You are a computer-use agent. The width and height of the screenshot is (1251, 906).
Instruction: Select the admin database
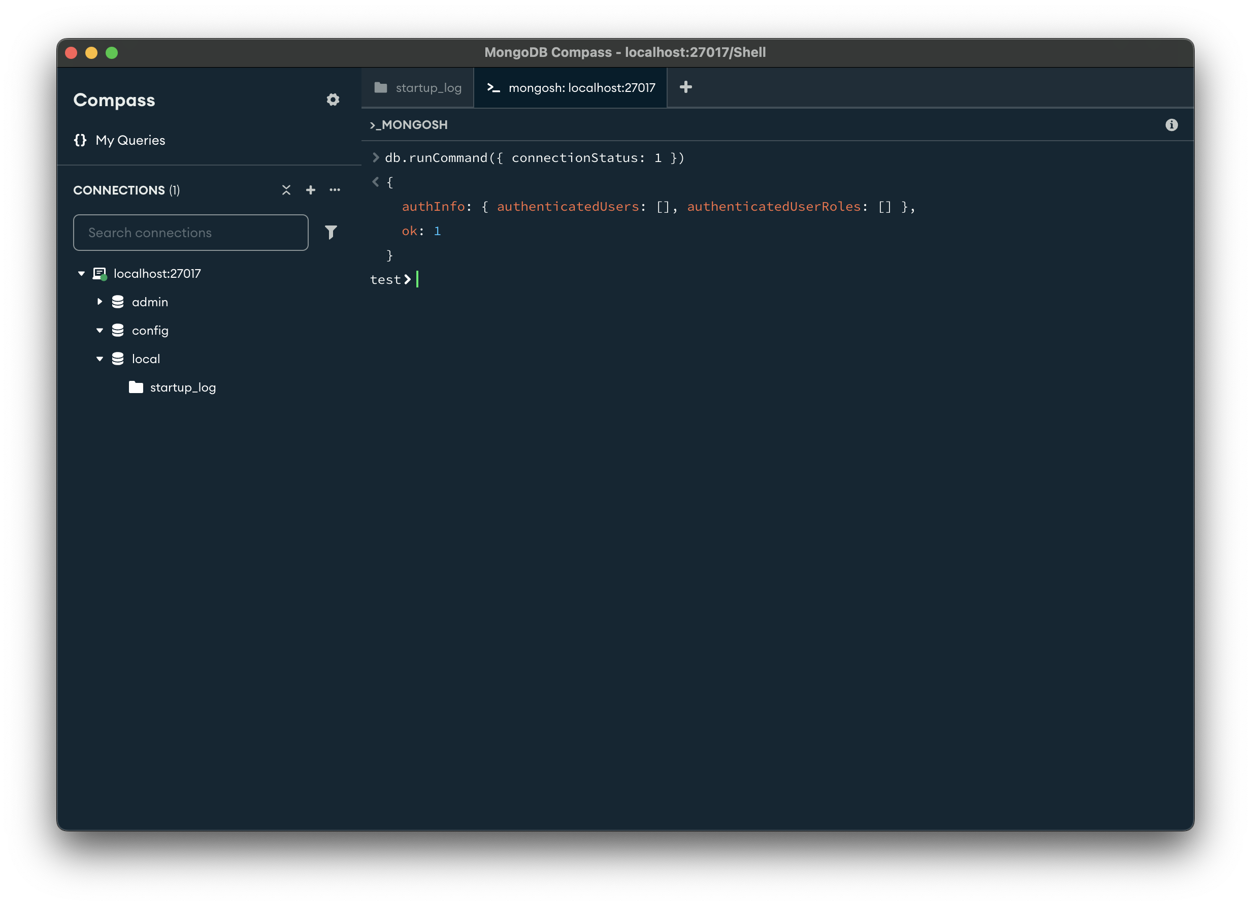(150, 302)
